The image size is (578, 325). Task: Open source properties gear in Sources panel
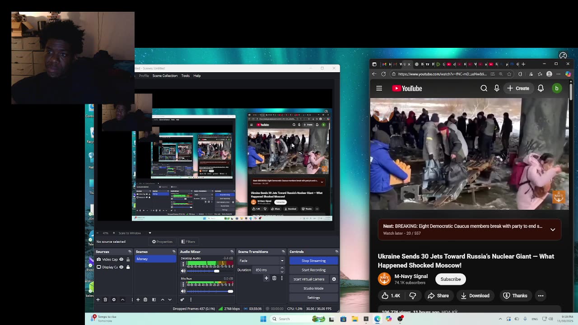point(114,300)
